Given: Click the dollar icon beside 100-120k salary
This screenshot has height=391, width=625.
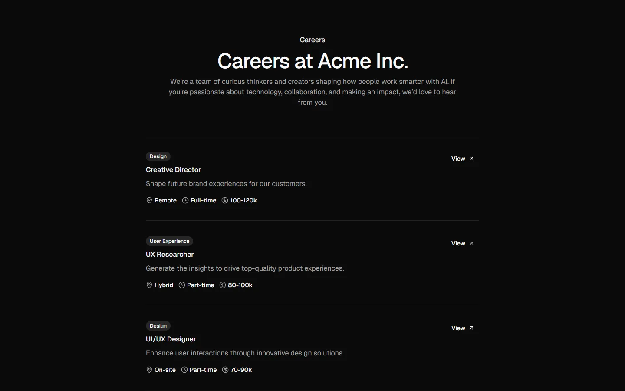Looking at the screenshot, I should tap(224, 200).
